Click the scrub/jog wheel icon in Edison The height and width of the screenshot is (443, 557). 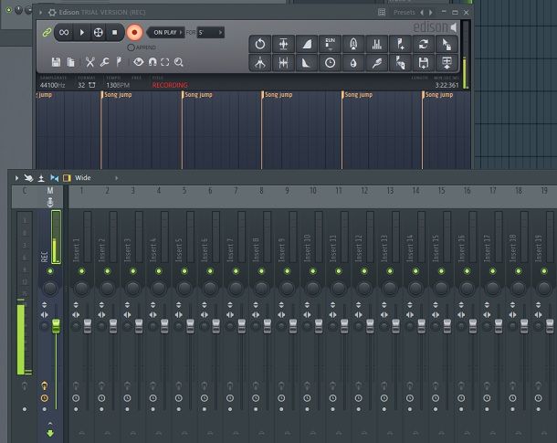point(99,32)
